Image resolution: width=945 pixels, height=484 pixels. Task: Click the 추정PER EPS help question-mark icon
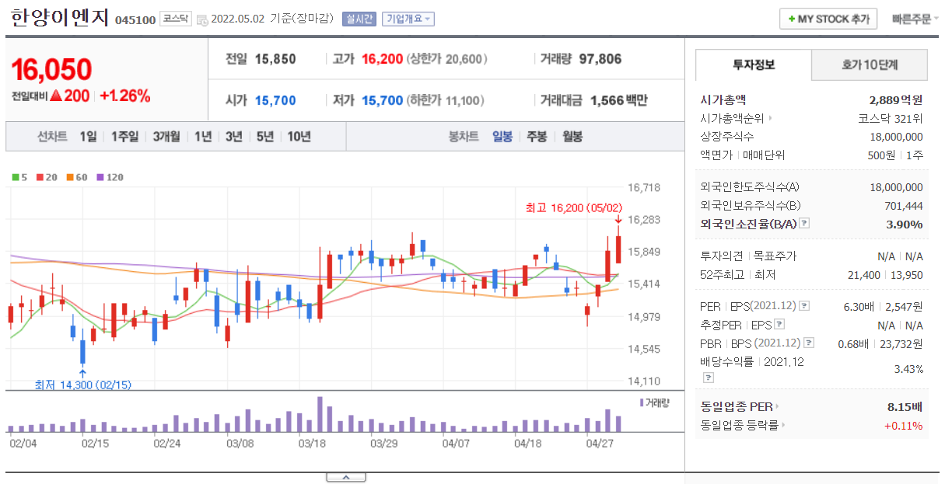coord(779,325)
